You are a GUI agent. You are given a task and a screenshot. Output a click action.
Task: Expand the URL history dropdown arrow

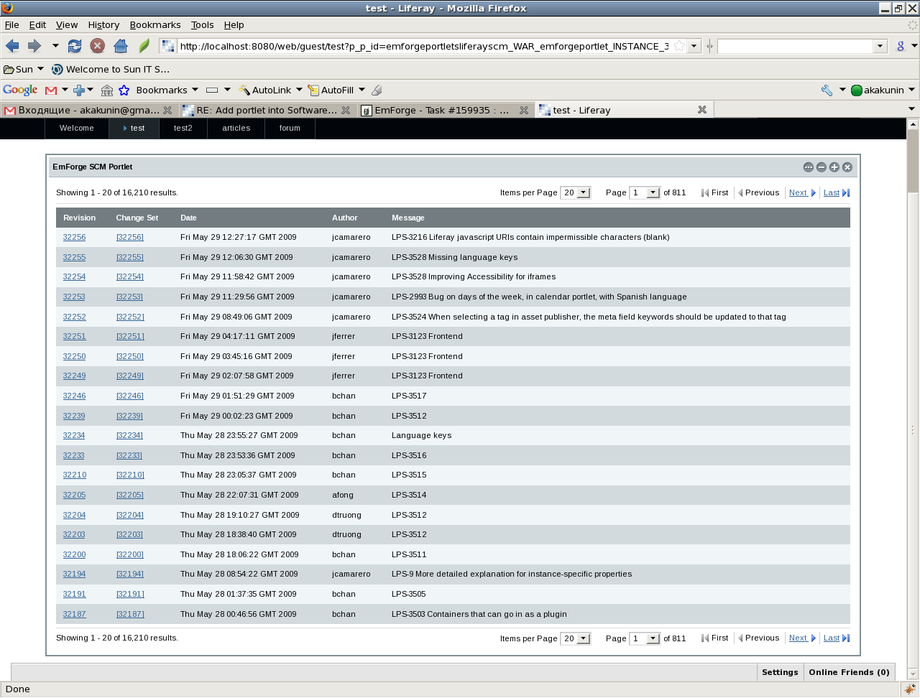(x=694, y=46)
